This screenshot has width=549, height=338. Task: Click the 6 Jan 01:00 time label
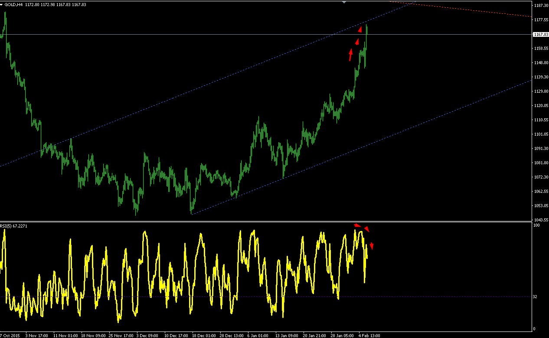point(259,335)
